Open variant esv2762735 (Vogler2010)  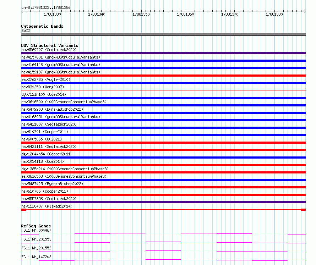click(46, 79)
